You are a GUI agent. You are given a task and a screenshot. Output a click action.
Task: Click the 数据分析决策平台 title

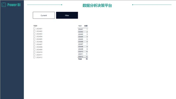coord(97,5)
